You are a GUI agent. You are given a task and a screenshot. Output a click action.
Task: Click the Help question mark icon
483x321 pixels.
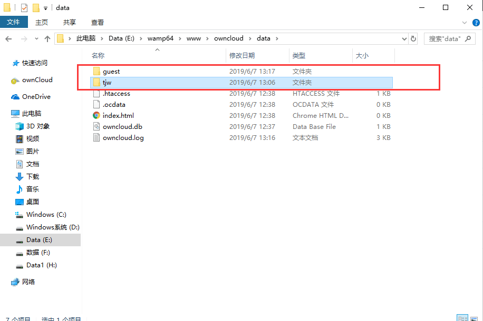[476, 23]
